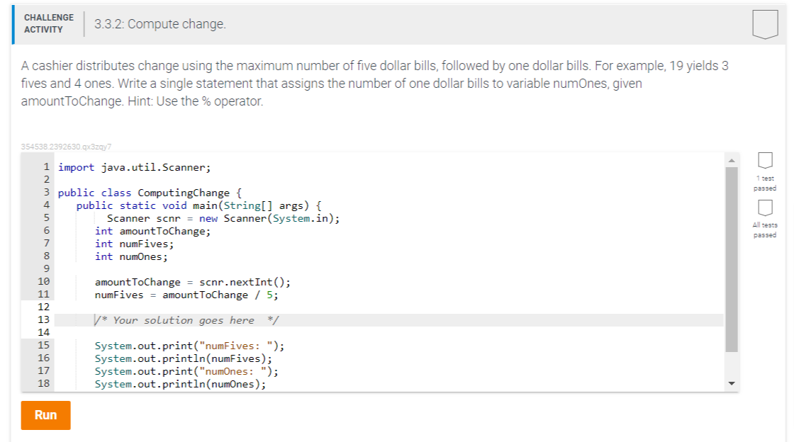Viewport: 794px width, 442px height.
Task: Click the 'int numFives;' declaration
Action: (x=134, y=244)
